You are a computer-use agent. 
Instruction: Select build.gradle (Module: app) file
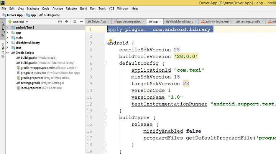pyautogui.click(x=36, y=58)
